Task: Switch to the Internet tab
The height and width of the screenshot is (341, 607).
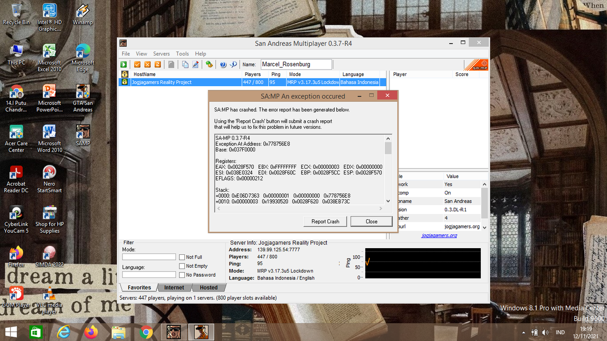Action: pyautogui.click(x=174, y=287)
